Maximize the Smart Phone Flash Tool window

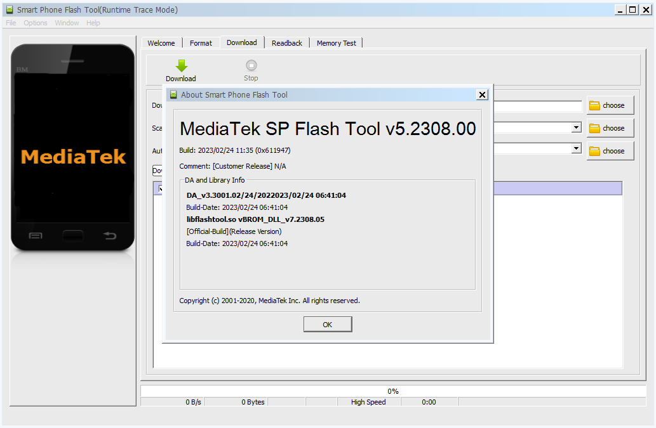pyautogui.click(x=633, y=10)
